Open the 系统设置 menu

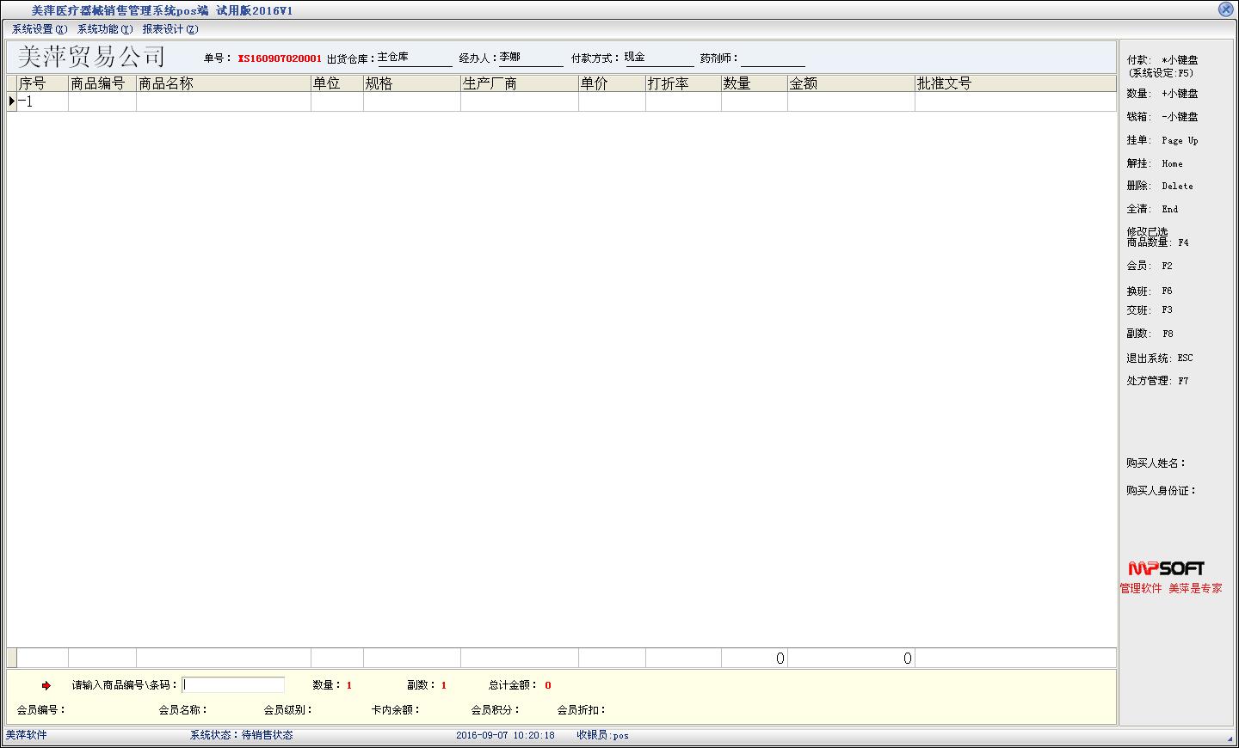39,29
